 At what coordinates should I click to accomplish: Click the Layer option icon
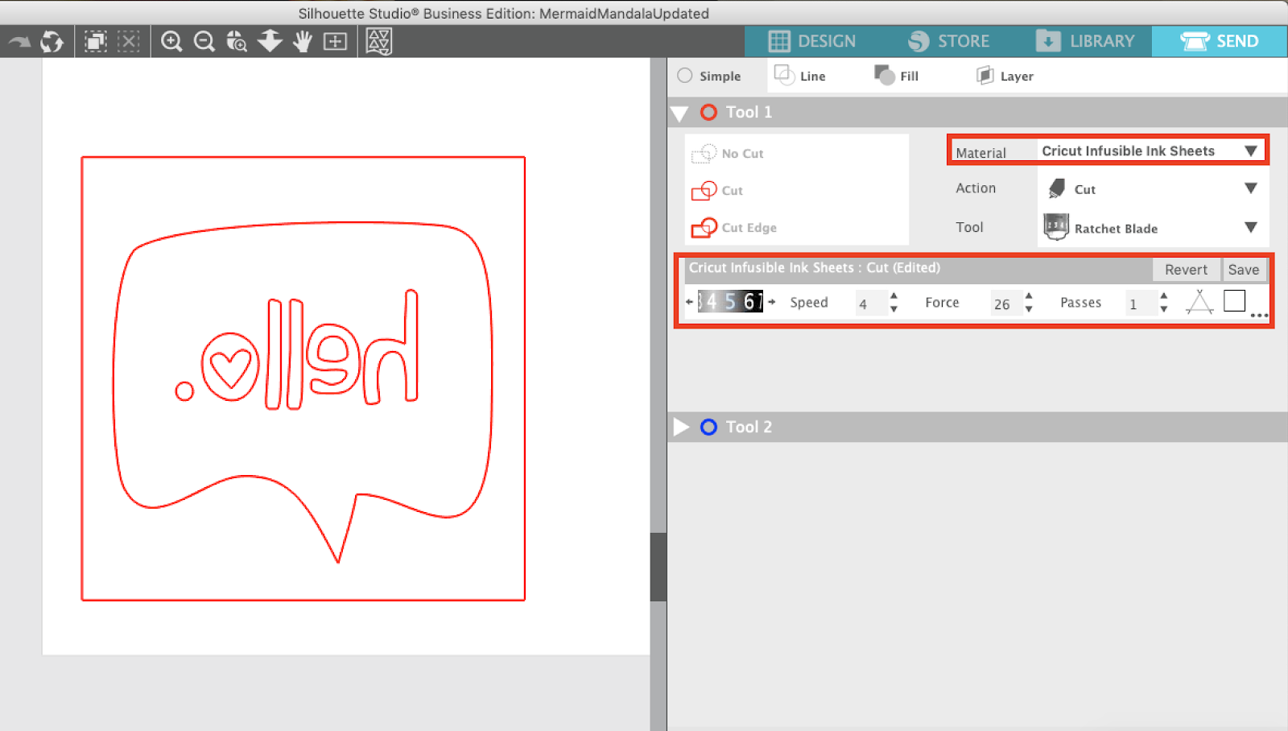pyautogui.click(x=985, y=75)
